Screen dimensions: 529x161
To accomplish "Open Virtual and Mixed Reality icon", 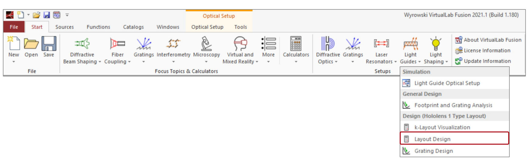I will point(240,43).
